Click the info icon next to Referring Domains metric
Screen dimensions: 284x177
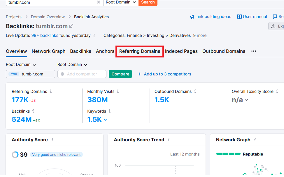coord(51,91)
